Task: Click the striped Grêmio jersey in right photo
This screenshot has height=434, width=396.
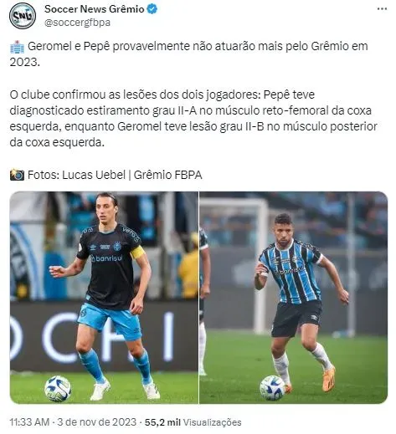Action: [291, 272]
